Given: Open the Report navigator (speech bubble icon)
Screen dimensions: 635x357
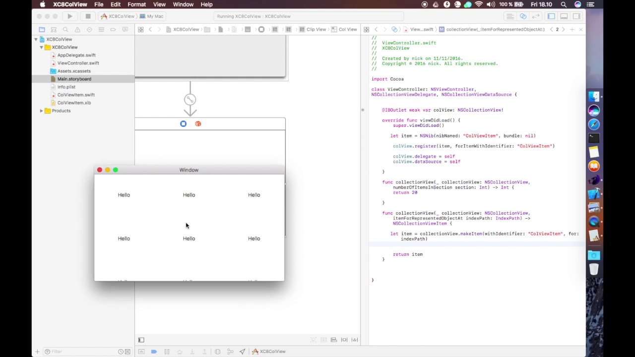Looking at the screenshot, I should pyautogui.click(x=125, y=30).
